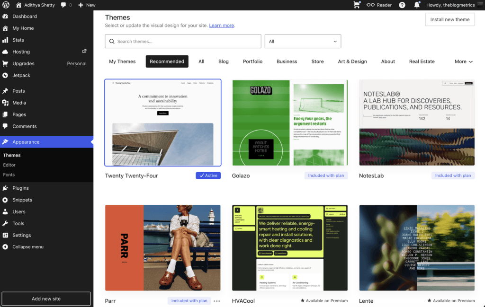Open the comments bubble icon in top bar
Screen dimensions: 485x307
click(x=63, y=5)
